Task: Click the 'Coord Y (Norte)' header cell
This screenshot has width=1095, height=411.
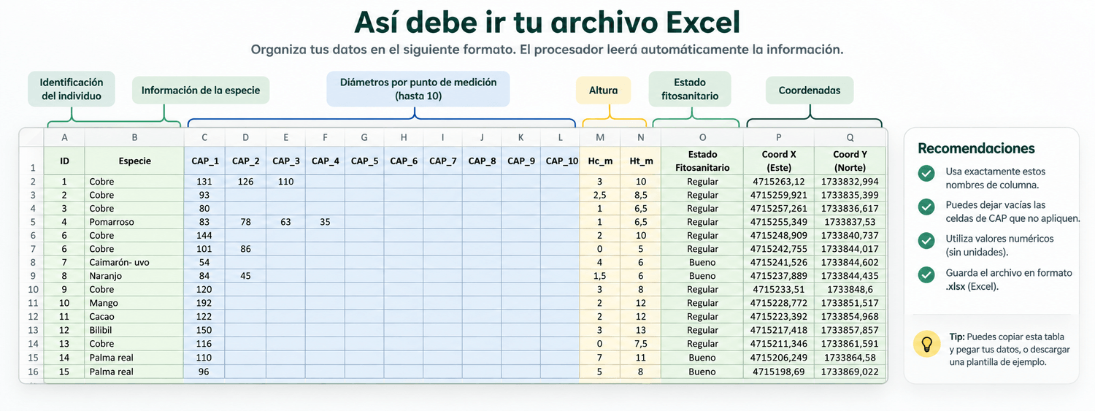Action: pyautogui.click(x=850, y=161)
